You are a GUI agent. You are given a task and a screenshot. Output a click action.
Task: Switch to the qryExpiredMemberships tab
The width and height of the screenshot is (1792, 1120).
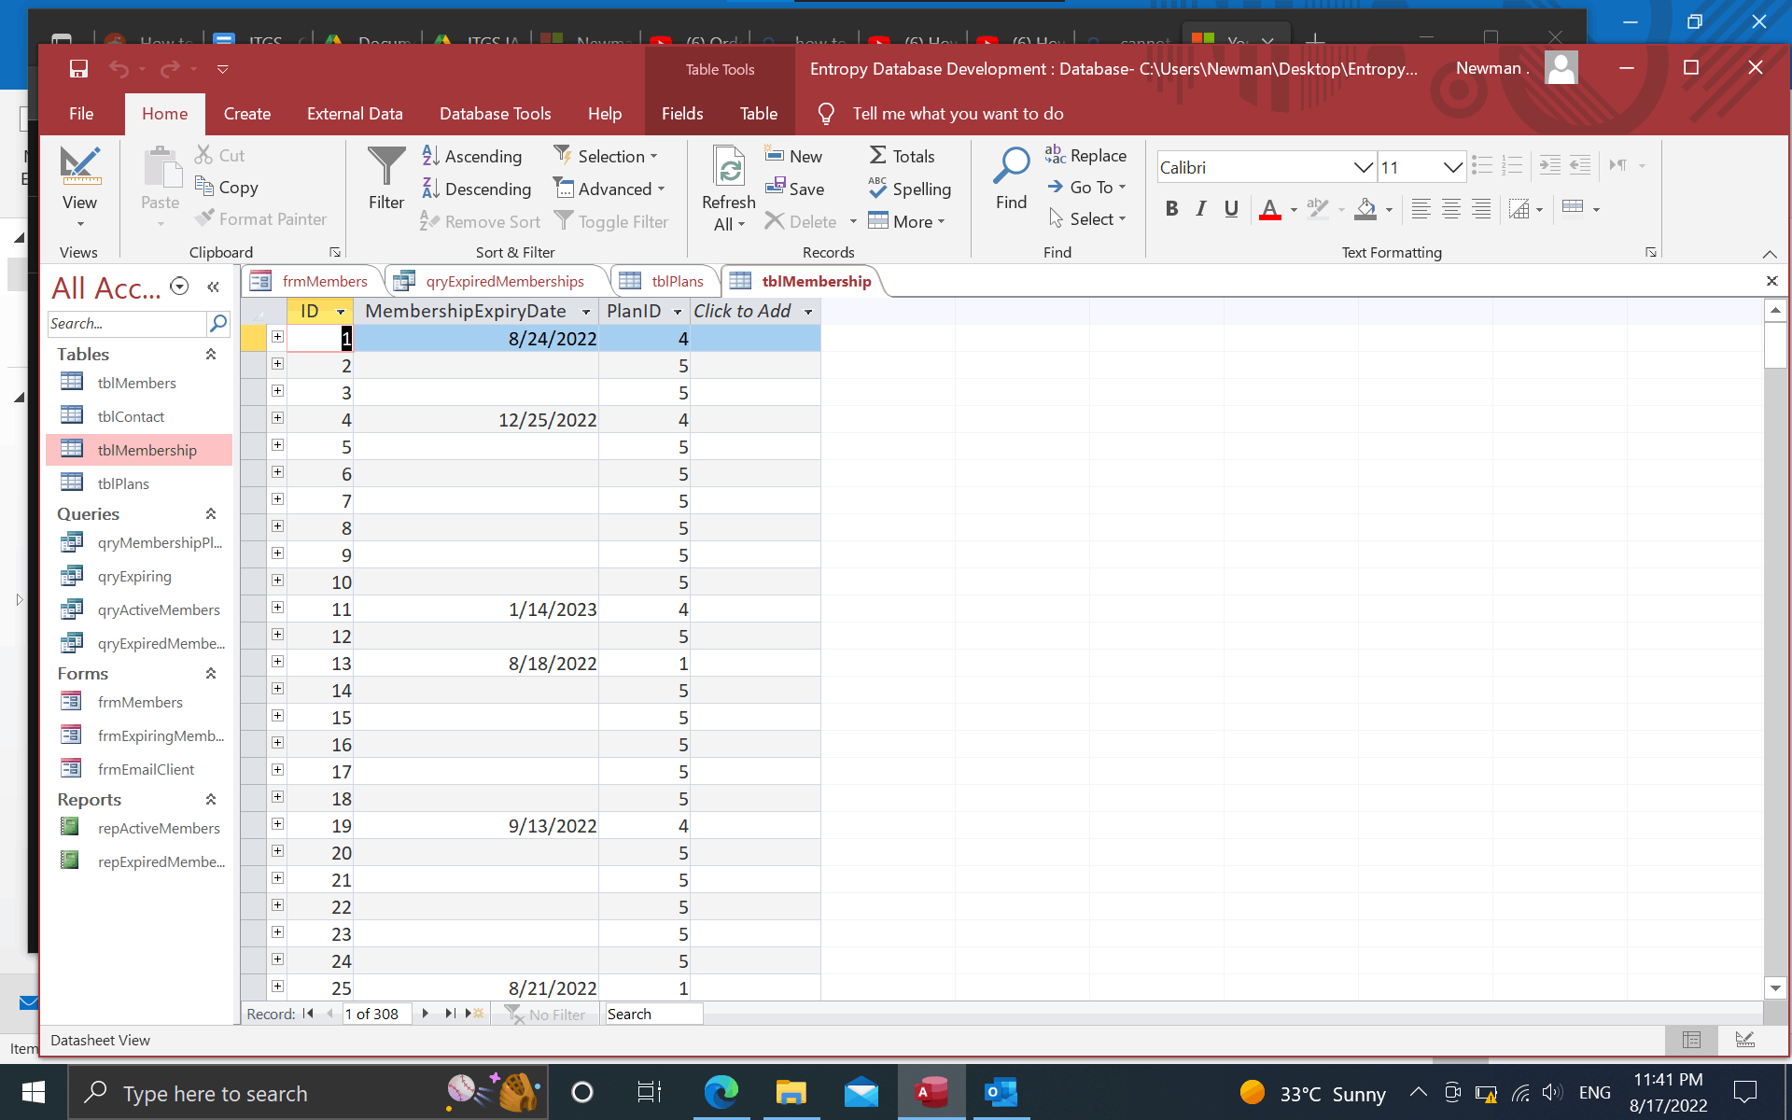(504, 282)
